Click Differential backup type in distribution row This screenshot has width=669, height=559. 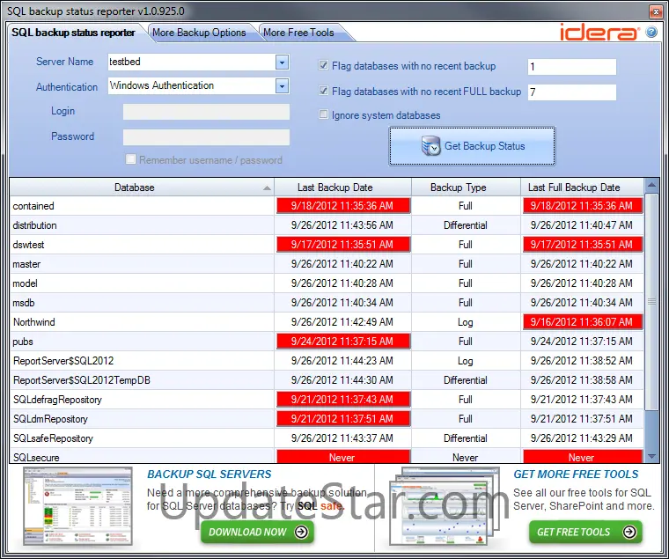tap(466, 225)
